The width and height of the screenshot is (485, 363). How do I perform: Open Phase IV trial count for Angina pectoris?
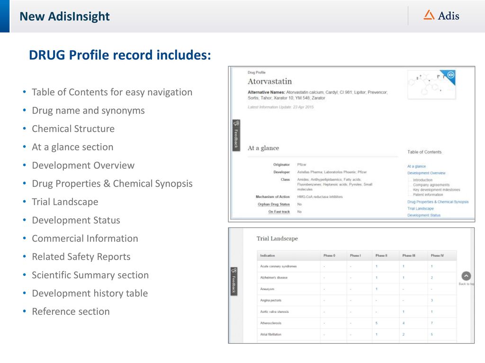tap(432, 300)
